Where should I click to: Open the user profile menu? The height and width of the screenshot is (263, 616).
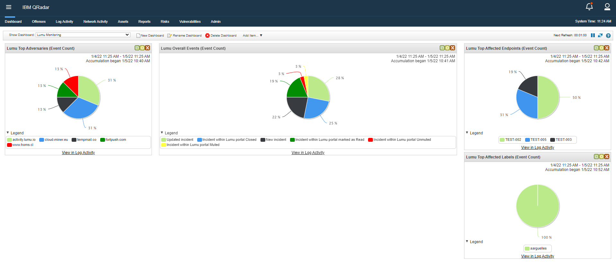[x=607, y=7]
